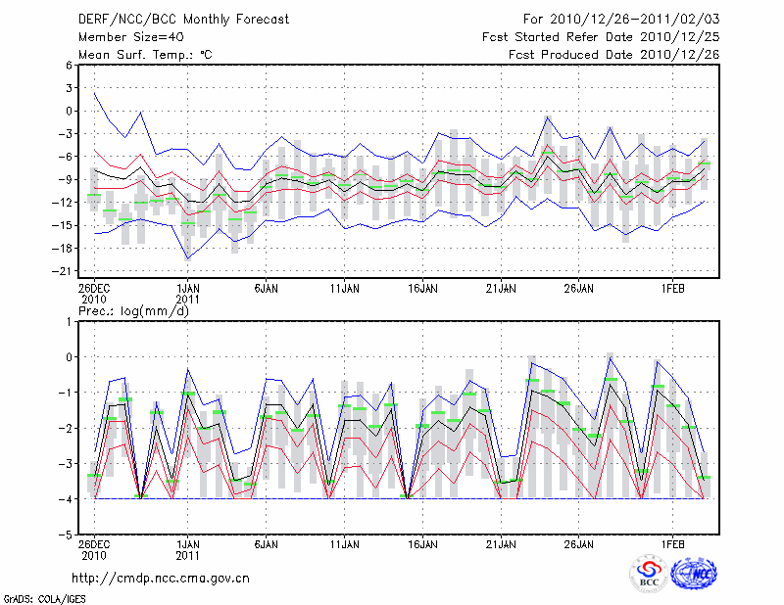The image size is (784, 605).
Task: Click 1JAN 2011 under the precipitation chart
Action: (x=188, y=548)
